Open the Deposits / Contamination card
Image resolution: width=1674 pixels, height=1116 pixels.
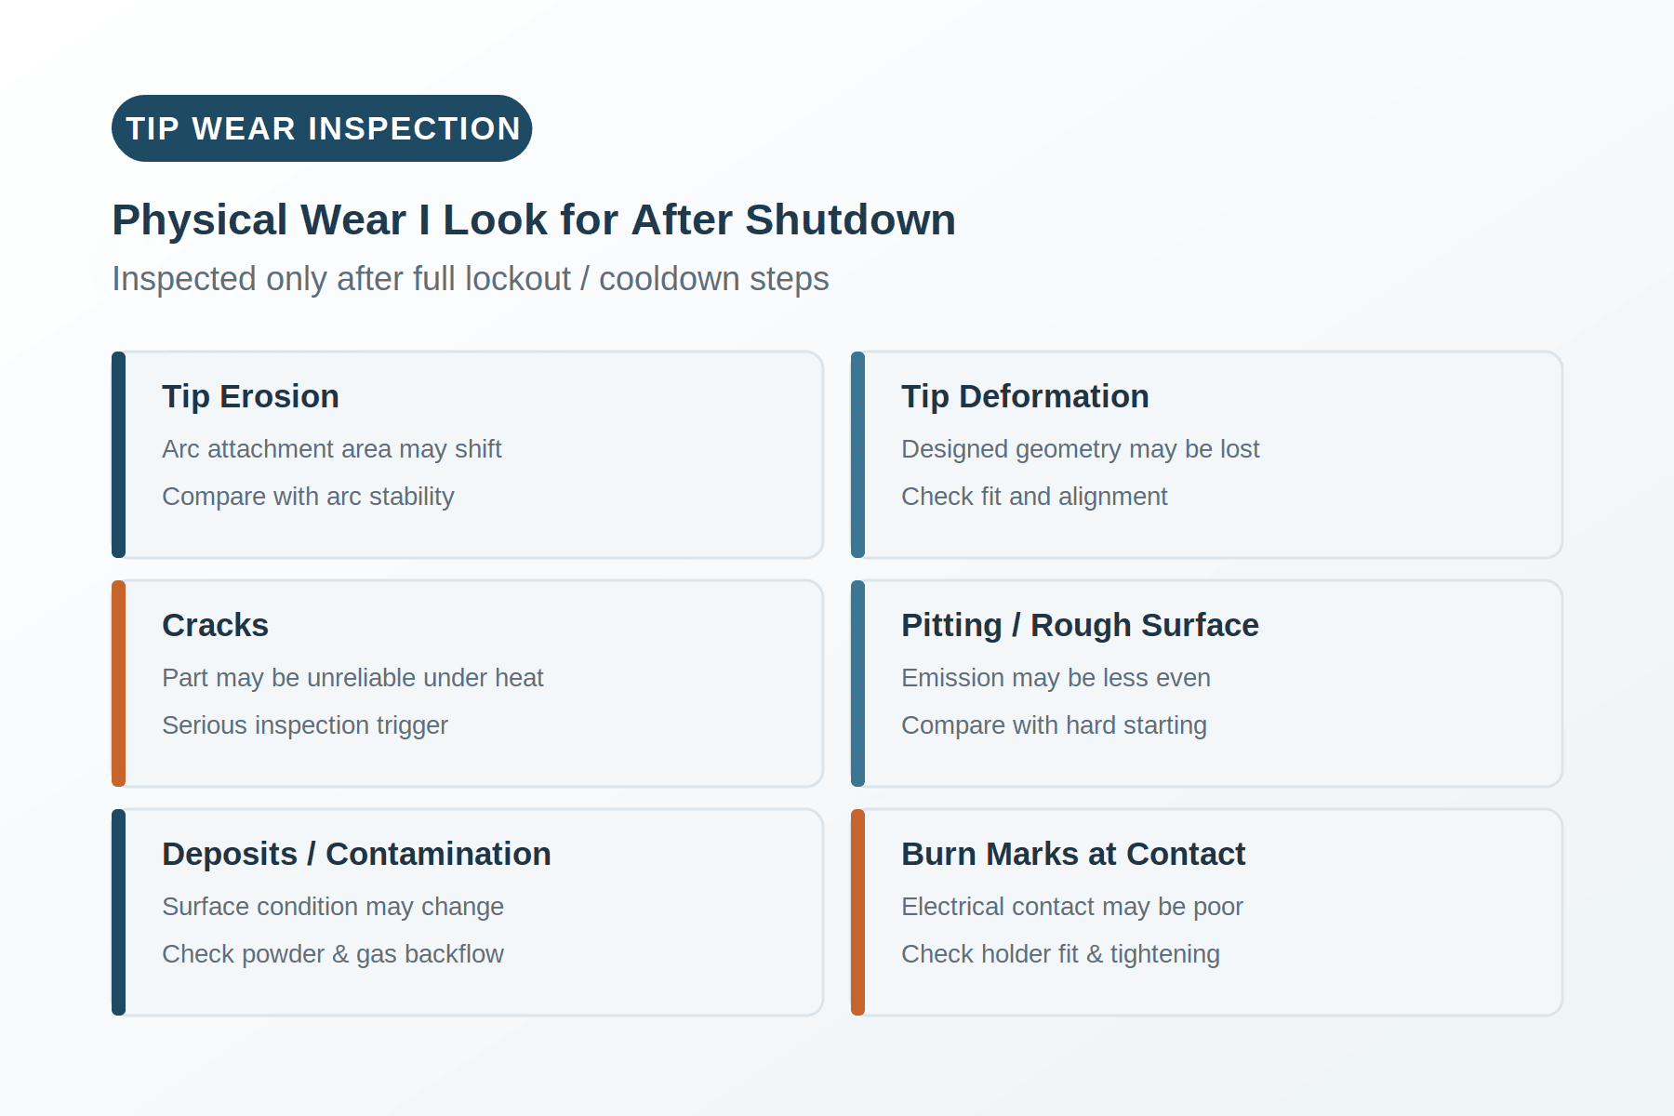468,912
